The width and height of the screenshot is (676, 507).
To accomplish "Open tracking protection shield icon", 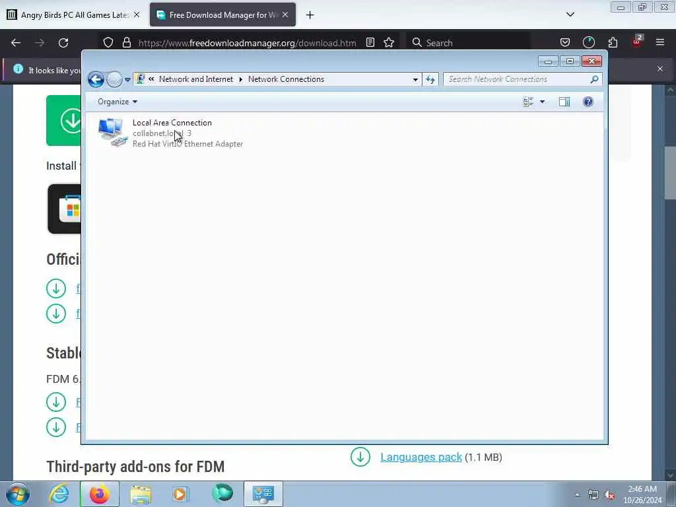I will pyautogui.click(x=108, y=43).
